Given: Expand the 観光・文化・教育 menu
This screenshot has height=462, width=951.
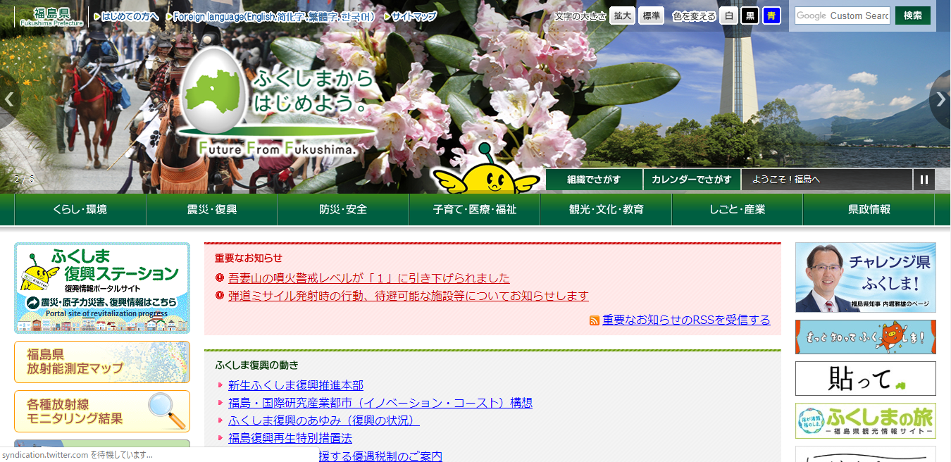Looking at the screenshot, I should coord(606,210).
